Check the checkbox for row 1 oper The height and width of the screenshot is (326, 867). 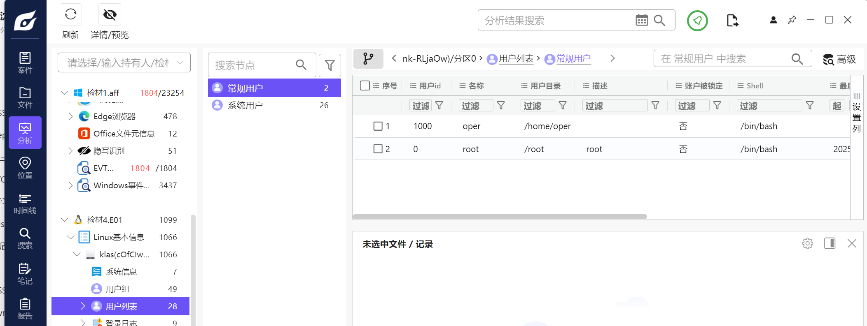[x=378, y=126]
